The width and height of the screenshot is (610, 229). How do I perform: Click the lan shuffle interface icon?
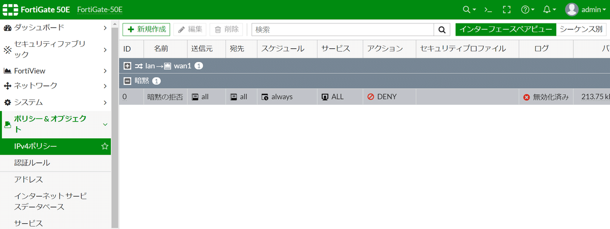coord(139,66)
